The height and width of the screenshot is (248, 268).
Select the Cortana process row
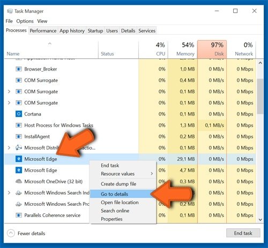point(130,114)
